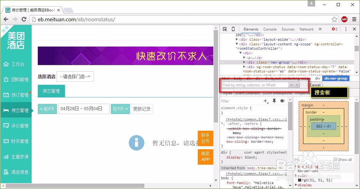The image size is (360, 189).
Task: Open 评价管理 in the sidebar
Action: tap(16, 126)
